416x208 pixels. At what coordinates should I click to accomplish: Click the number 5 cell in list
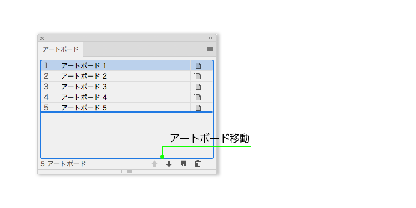click(49, 107)
